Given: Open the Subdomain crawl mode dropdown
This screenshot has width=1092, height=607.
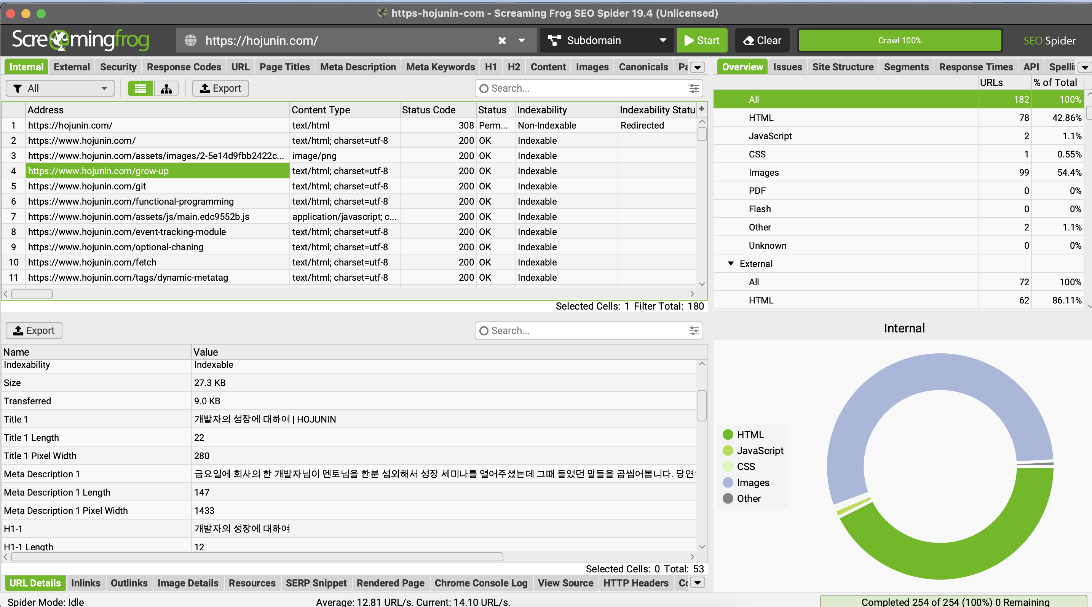Looking at the screenshot, I should click(x=607, y=41).
